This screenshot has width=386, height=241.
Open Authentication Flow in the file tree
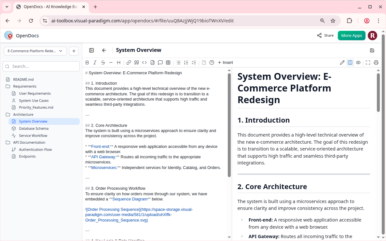(35, 150)
